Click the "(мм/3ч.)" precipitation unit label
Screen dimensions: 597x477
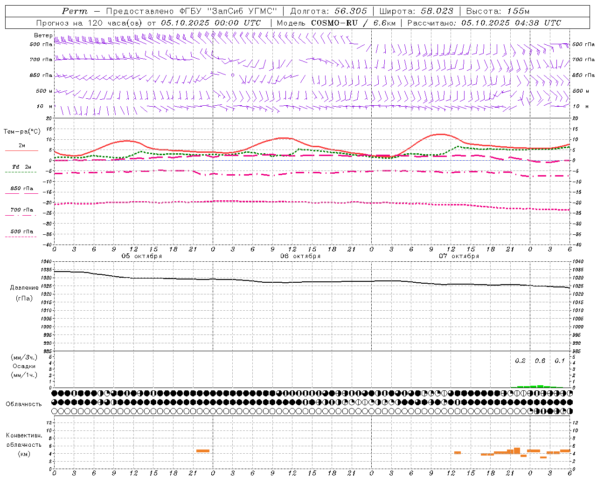(24, 357)
